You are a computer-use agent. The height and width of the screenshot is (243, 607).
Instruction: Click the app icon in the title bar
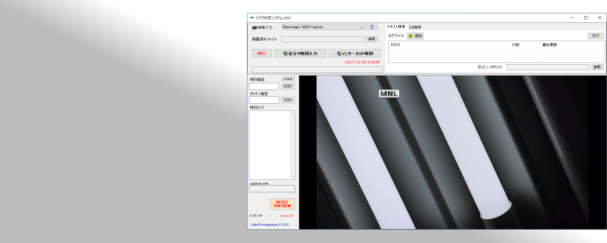coord(252,18)
